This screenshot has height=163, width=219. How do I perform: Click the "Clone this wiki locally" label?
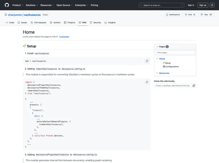[x=164, y=81]
